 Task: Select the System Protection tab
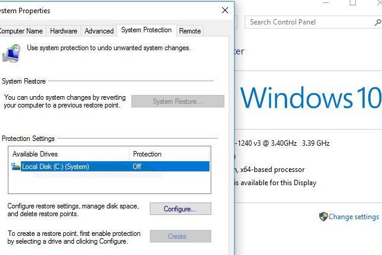146,30
